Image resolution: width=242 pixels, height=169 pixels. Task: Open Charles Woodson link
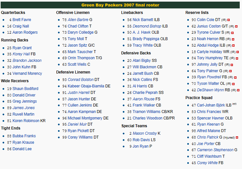click(147, 118)
